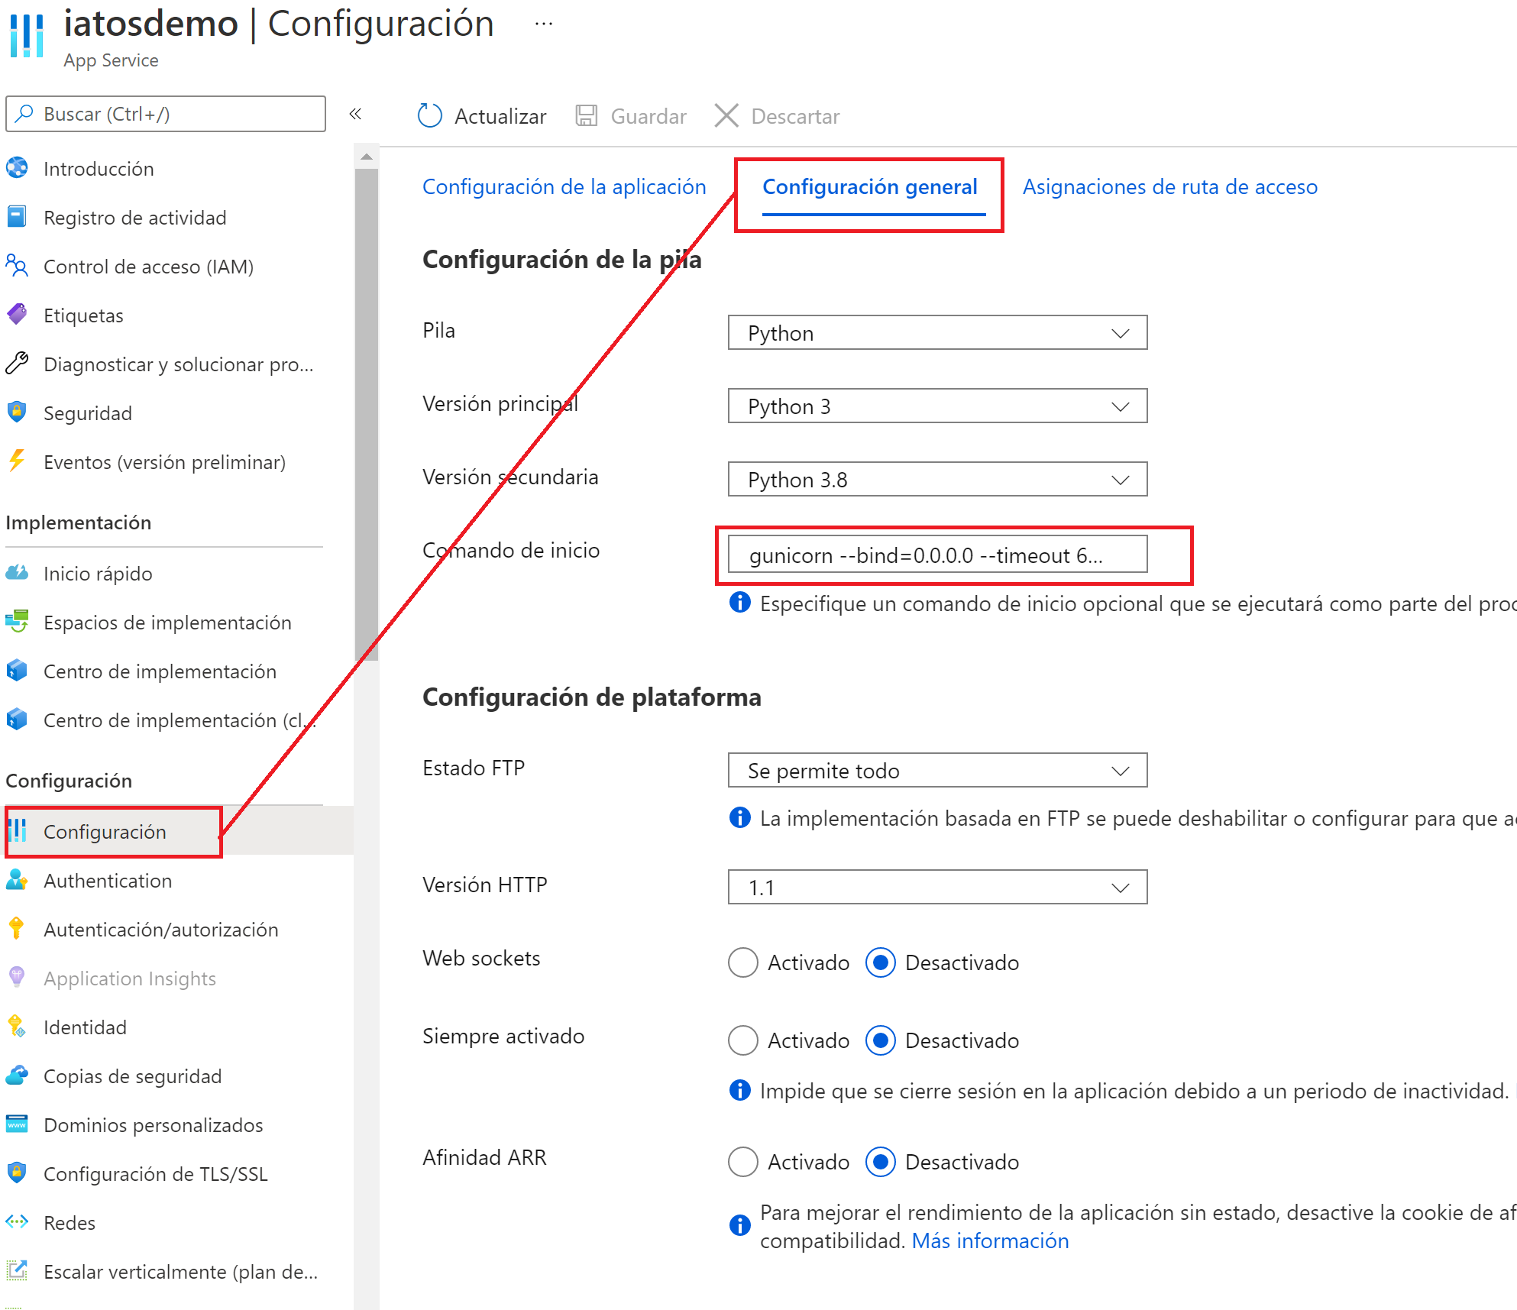
Task: Click the Guardar save disk icon
Action: tap(586, 116)
